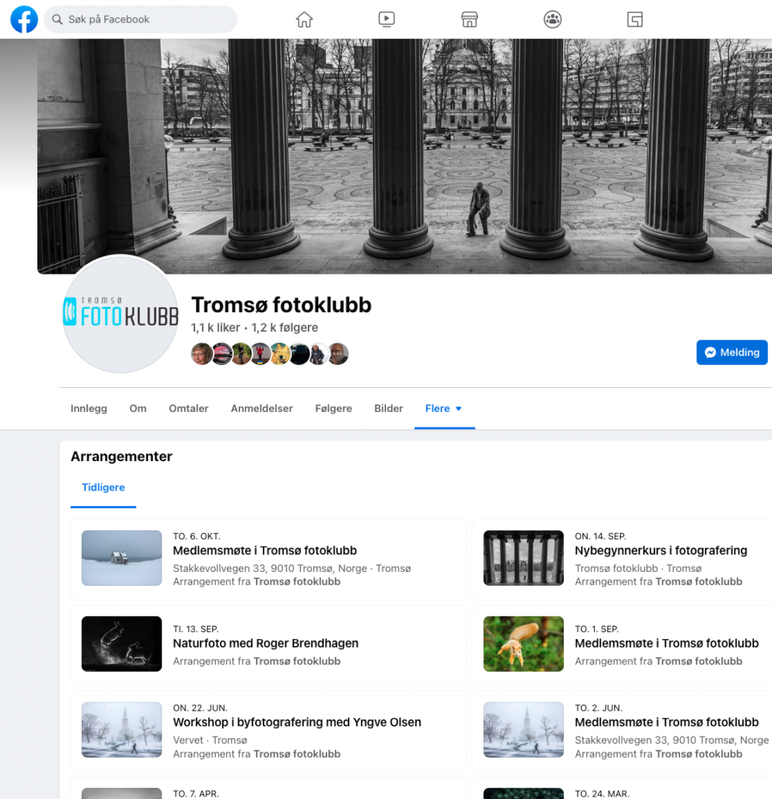Click the Messenger icon in Melding button

click(x=710, y=352)
